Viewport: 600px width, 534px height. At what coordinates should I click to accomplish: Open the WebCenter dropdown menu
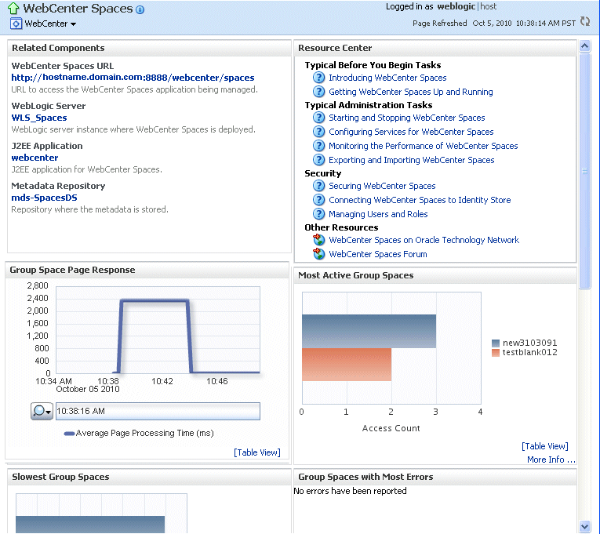point(50,24)
